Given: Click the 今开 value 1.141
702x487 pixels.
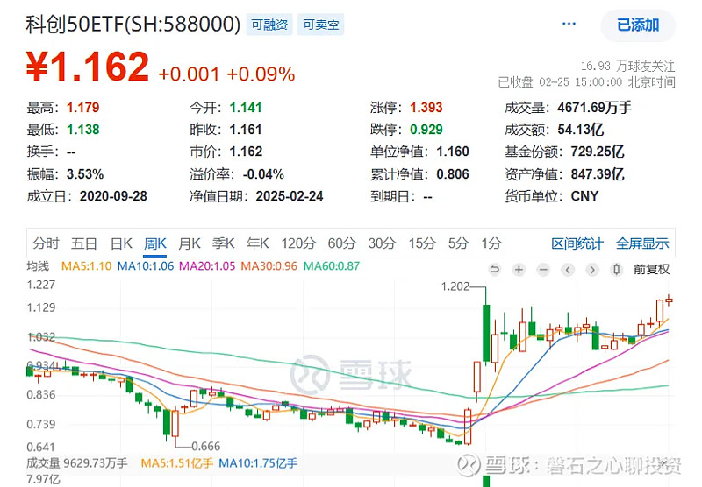Looking at the screenshot, I should (x=246, y=108).
